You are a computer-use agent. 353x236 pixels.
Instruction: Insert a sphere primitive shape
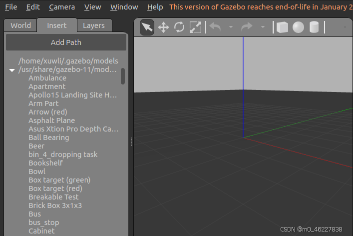(x=298, y=27)
